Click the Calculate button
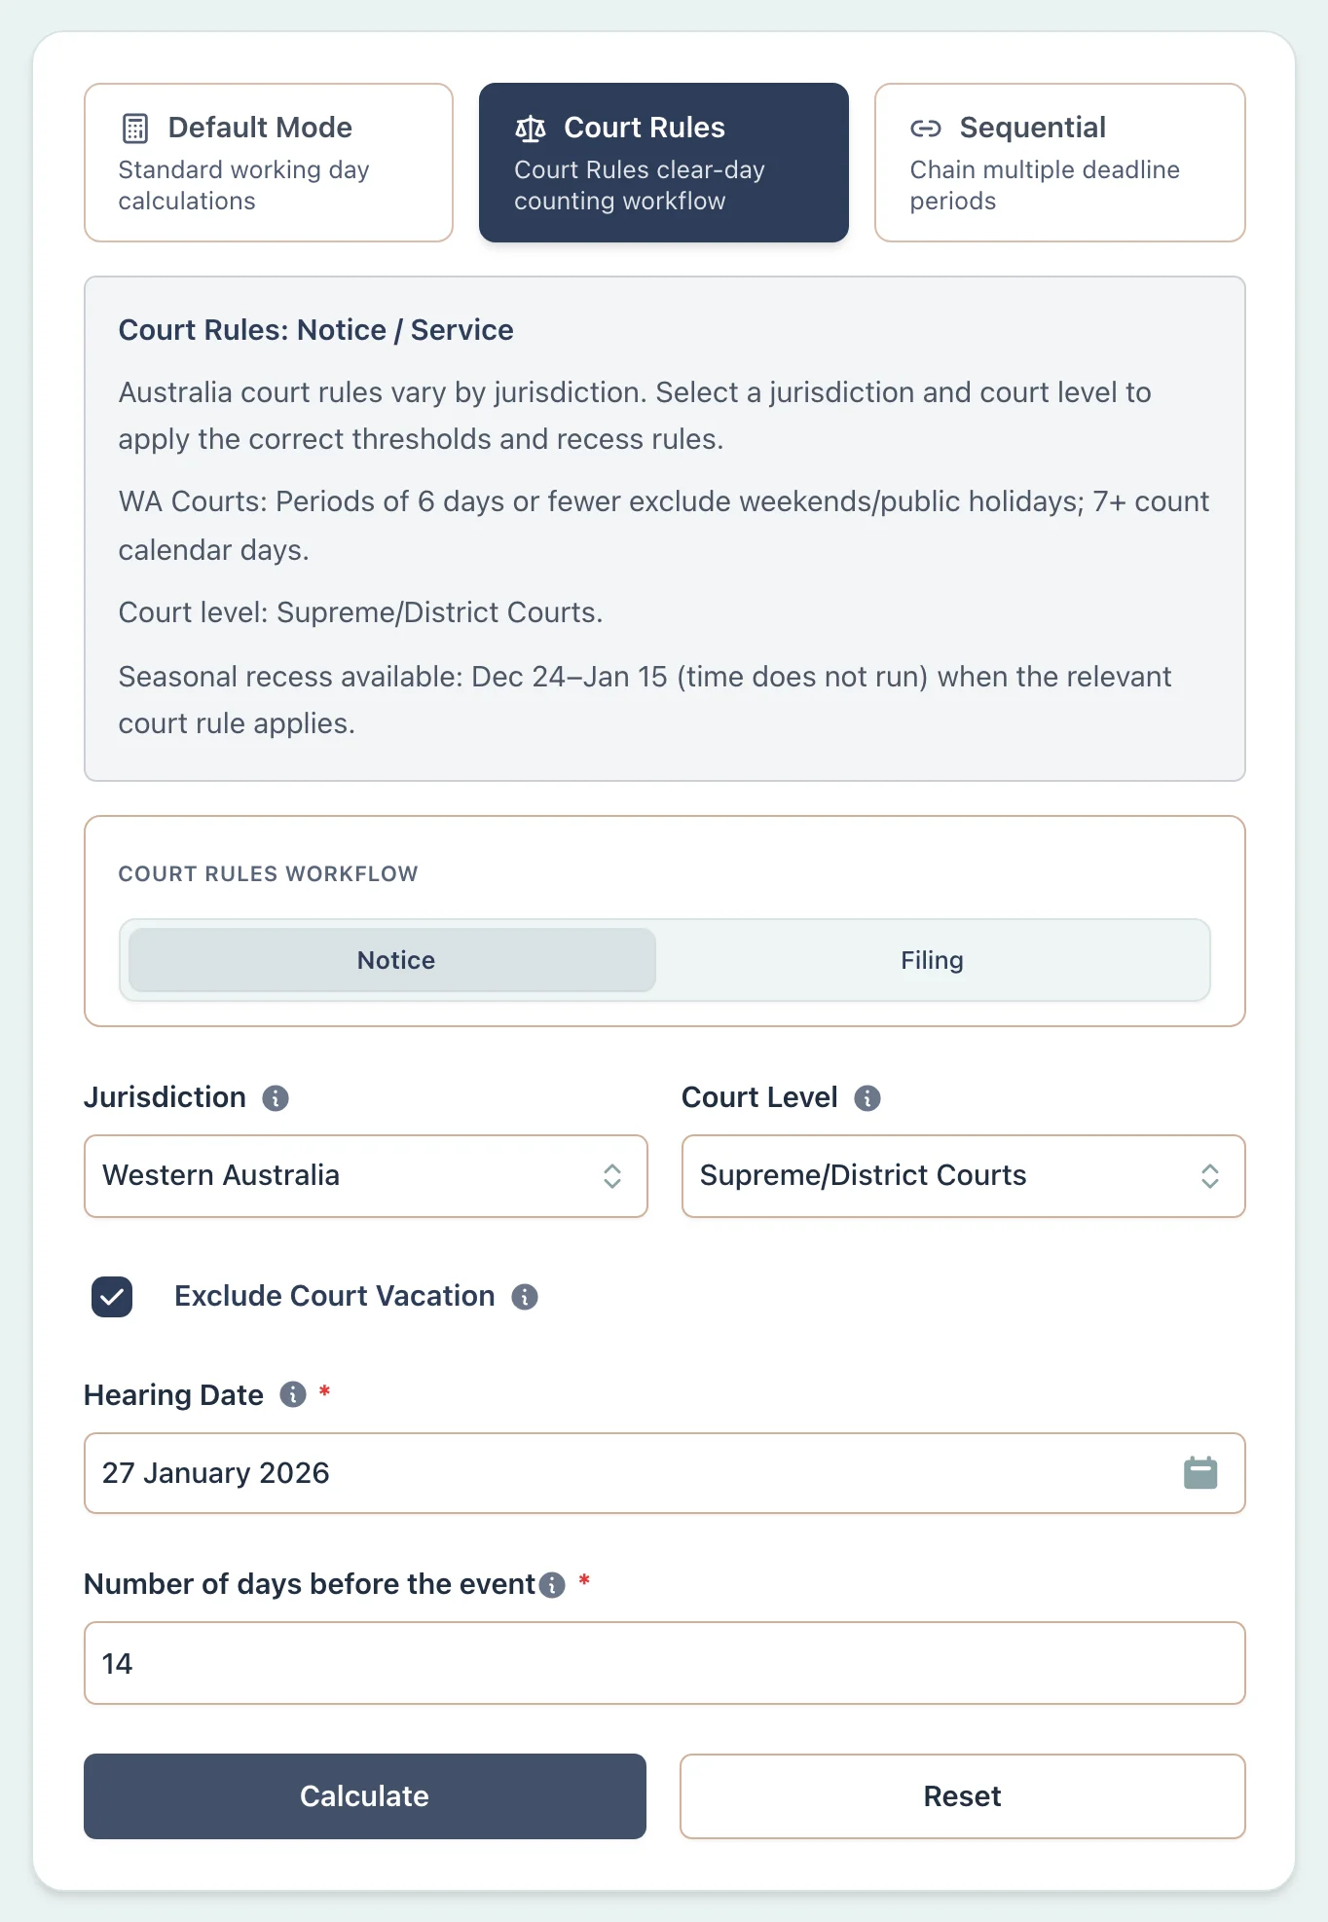The image size is (1328, 1922). tap(364, 1796)
